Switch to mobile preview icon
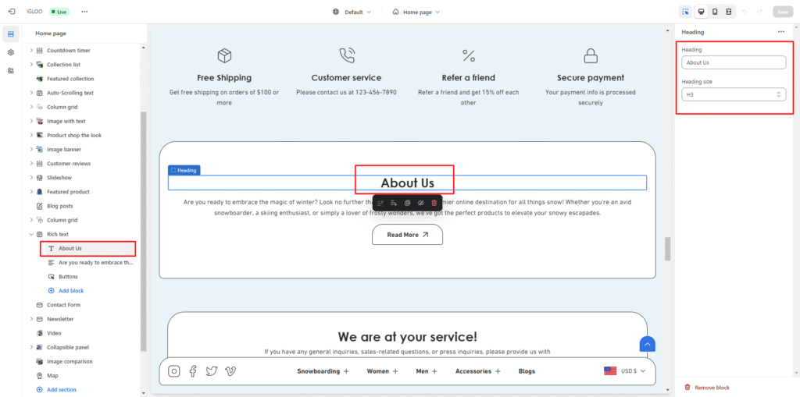This screenshot has height=397, width=800. (x=715, y=12)
